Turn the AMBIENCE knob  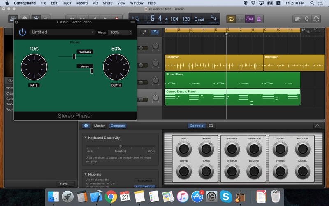click(x=254, y=149)
